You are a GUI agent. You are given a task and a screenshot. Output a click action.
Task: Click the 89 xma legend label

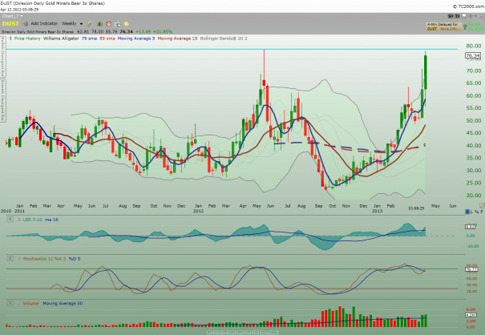pos(107,38)
